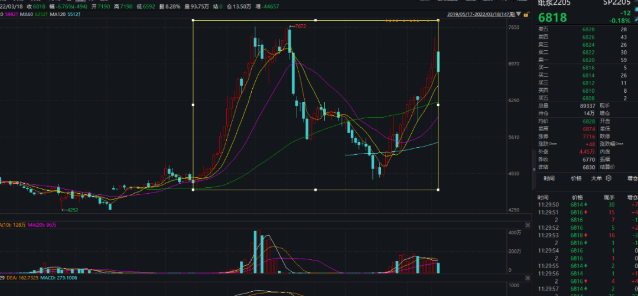Click the selection box's bottom-middle handle
This screenshot has height=296, width=638.
click(315, 190)
